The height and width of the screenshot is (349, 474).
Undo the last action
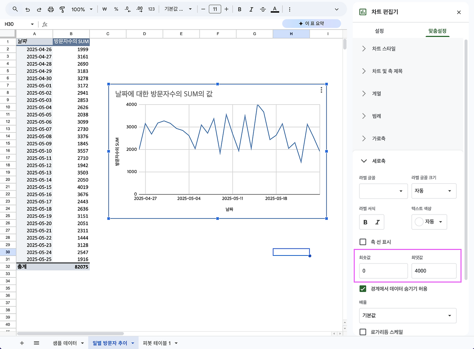(x=28, y=9)
